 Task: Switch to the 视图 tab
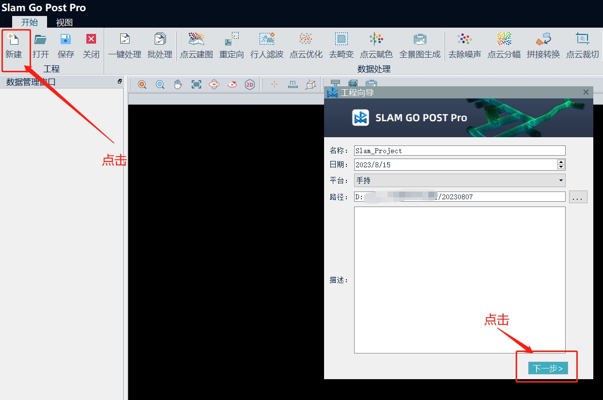[x=64, y=22]
